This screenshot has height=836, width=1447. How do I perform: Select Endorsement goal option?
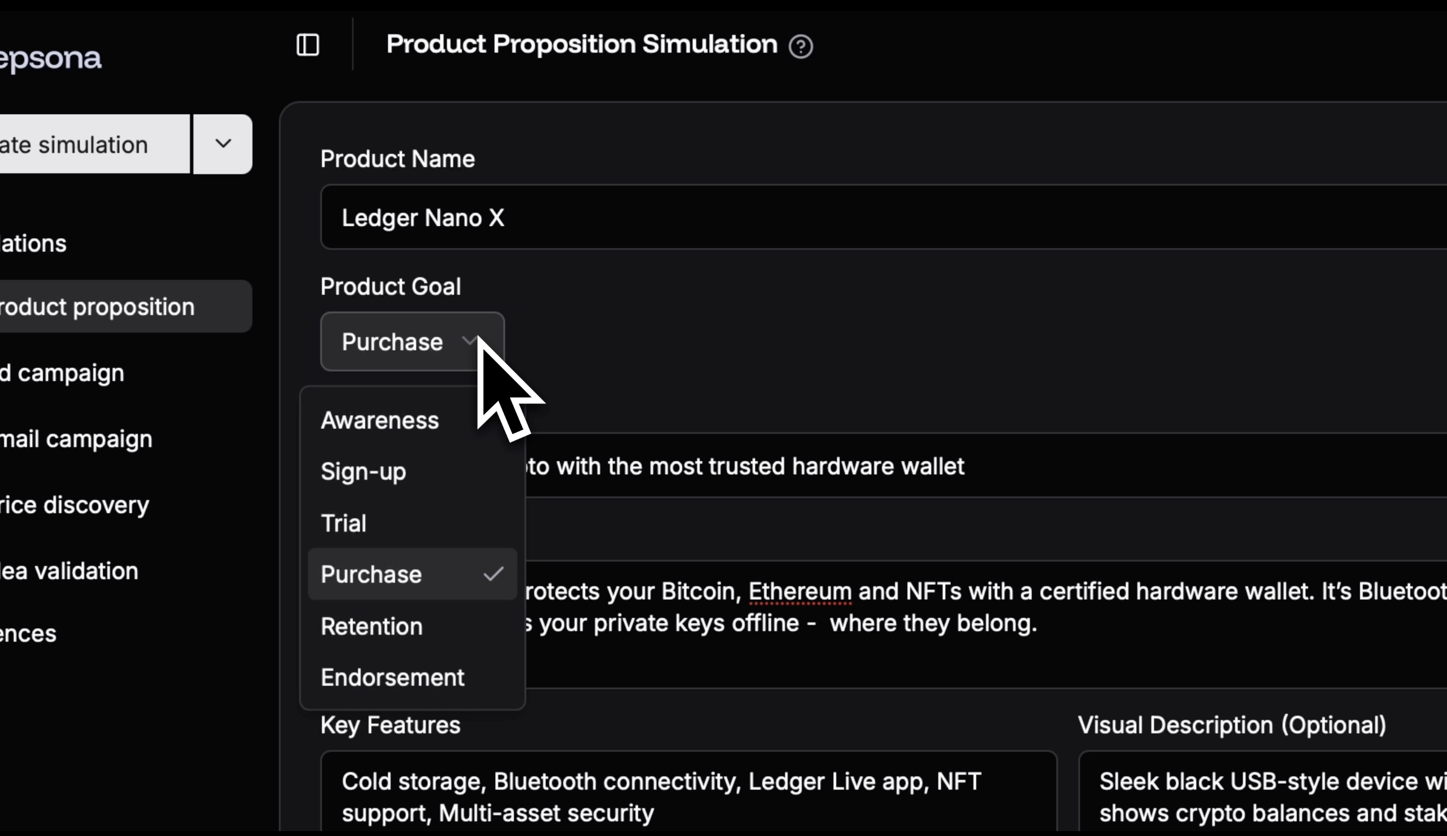tap(392, 678)
